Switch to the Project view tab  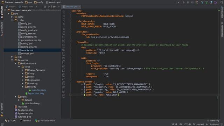click(10, 7)
